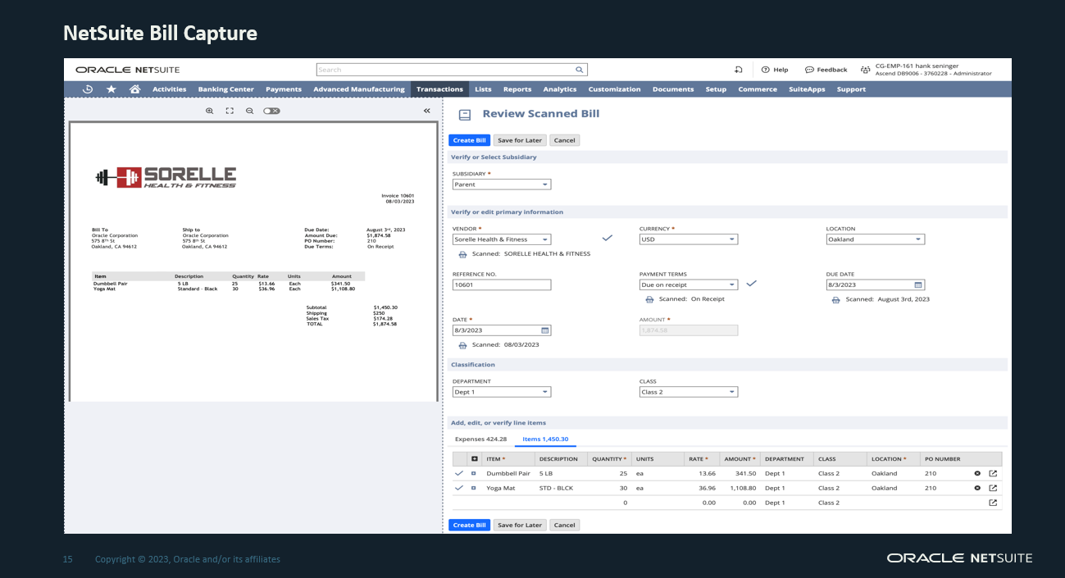1065x578 pixels.
Task: Click the bottom Save for Later button
Action: (520, 525)
